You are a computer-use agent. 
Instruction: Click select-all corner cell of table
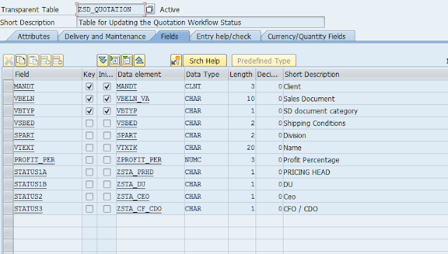pos(8,74)
